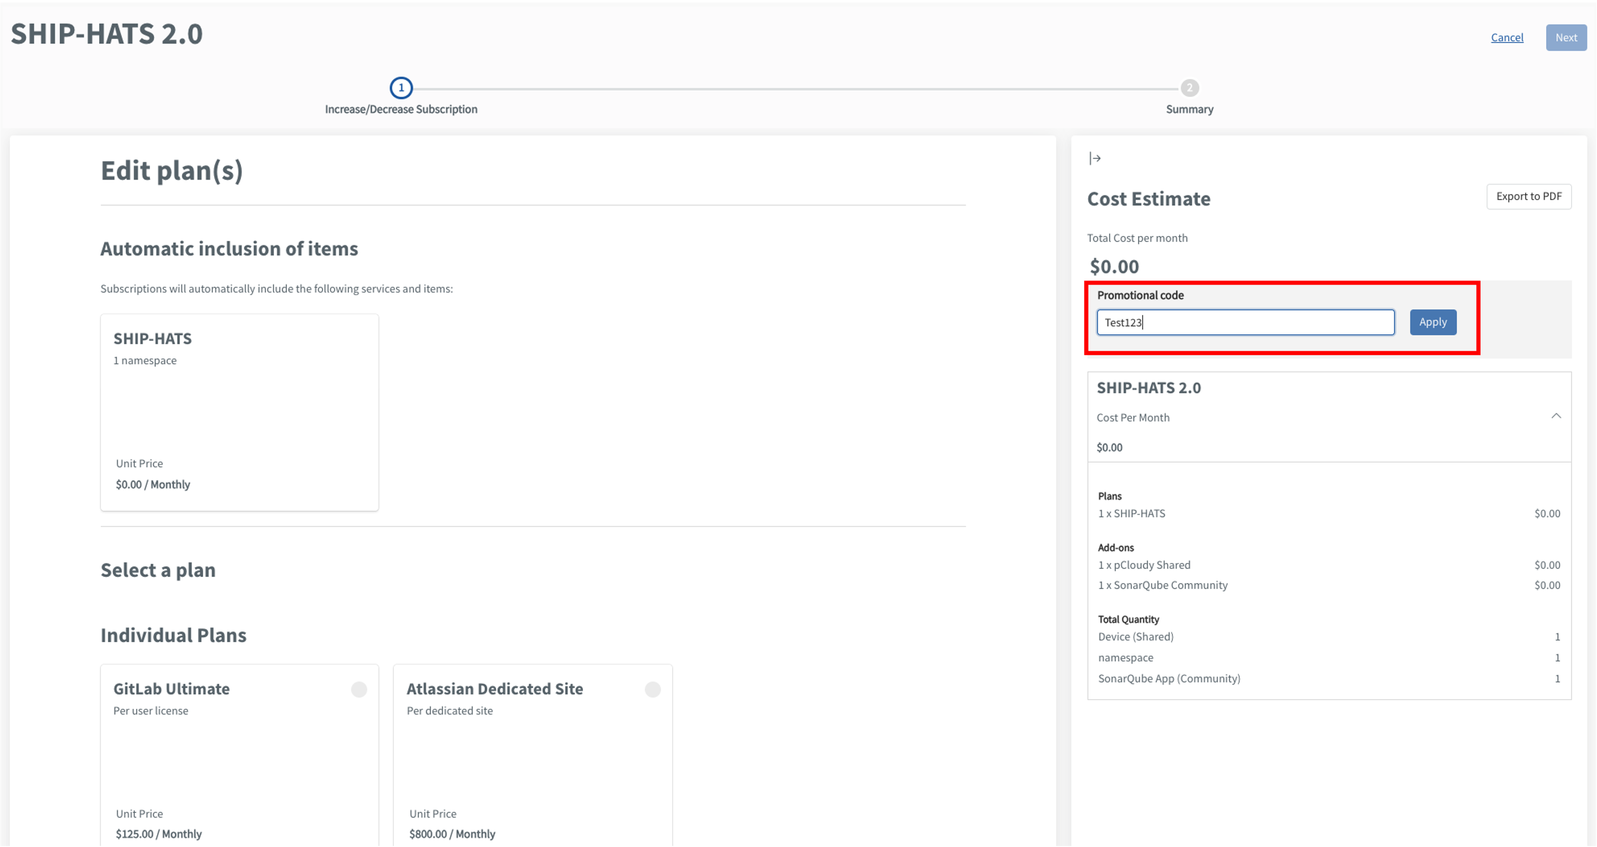Open the SHIP-HATS 1 namespace card
The height and width of the screenshot is (847, 1597).
click(239, 412)
